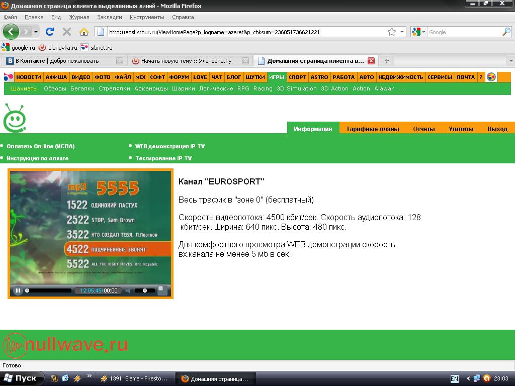The width and height of the screenshot is (515, 386).
Task: Expand the URL history dropdown arrow
Action: [402, 32]
